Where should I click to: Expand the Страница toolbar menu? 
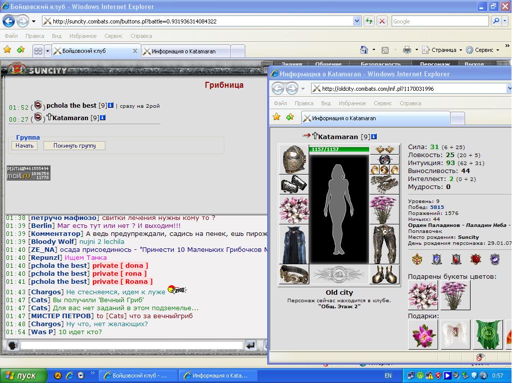(x=443, y=50)
